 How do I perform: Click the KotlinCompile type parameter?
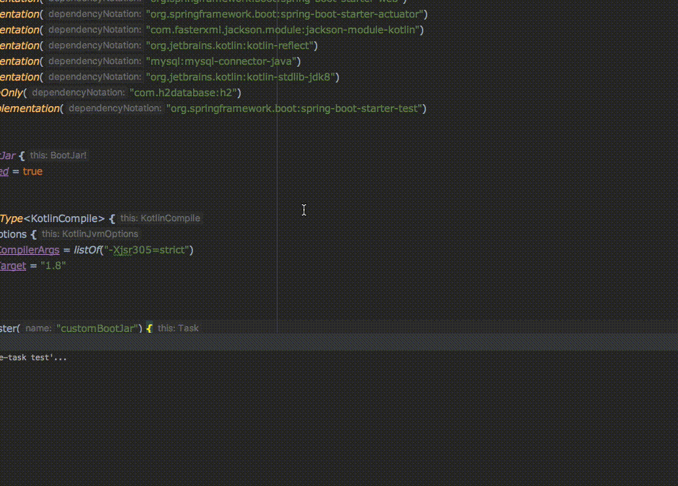coord(64,219)
